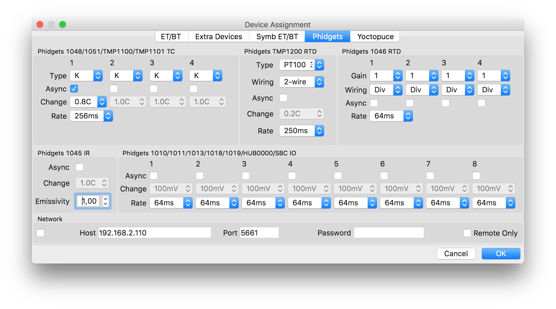Enable Async for IO channel 8

point(476,175)
